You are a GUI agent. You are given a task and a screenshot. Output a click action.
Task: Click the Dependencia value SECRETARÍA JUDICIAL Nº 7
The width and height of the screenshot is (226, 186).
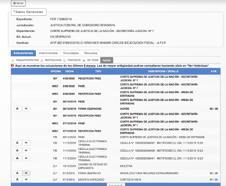[x=102, y=31]
